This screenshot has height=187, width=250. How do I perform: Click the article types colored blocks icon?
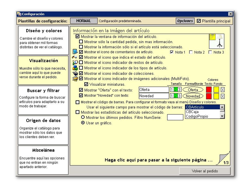75,68
